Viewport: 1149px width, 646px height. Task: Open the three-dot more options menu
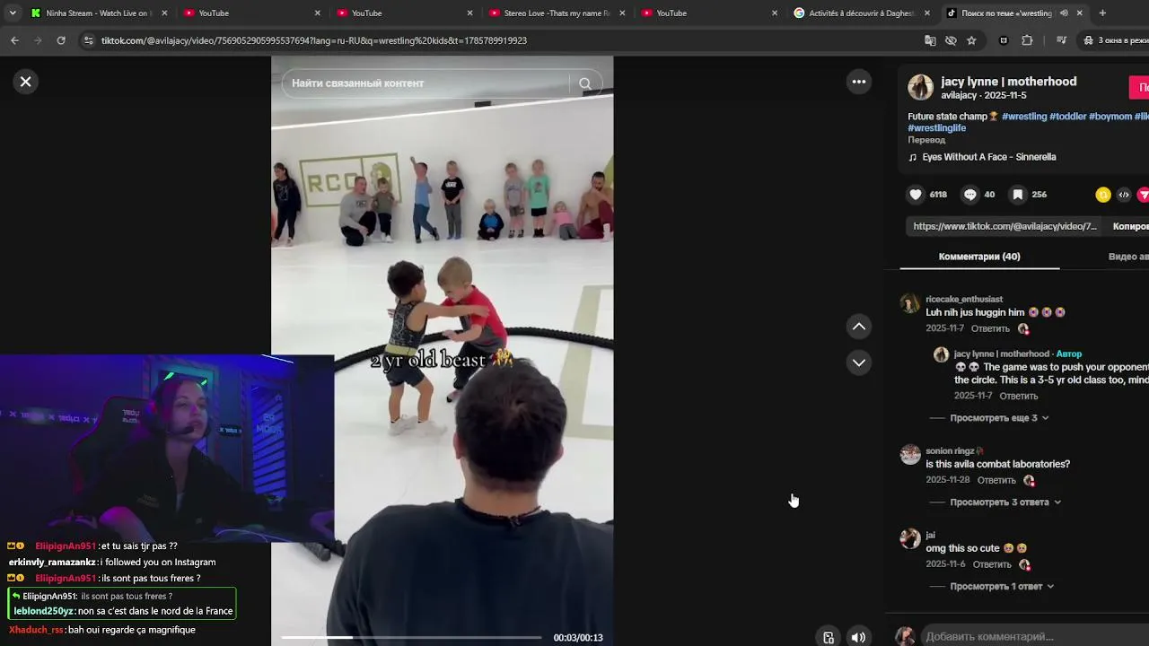(x=859, y=82)
